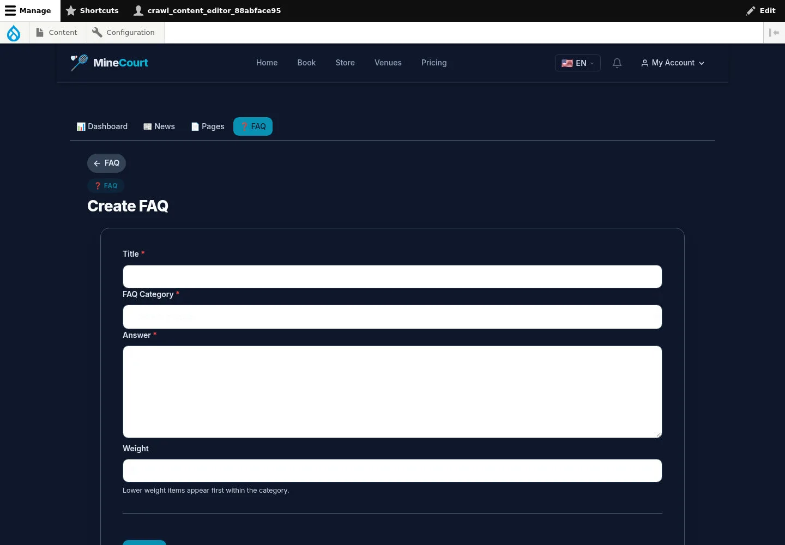Focus the Title input field

coord(392,277)
